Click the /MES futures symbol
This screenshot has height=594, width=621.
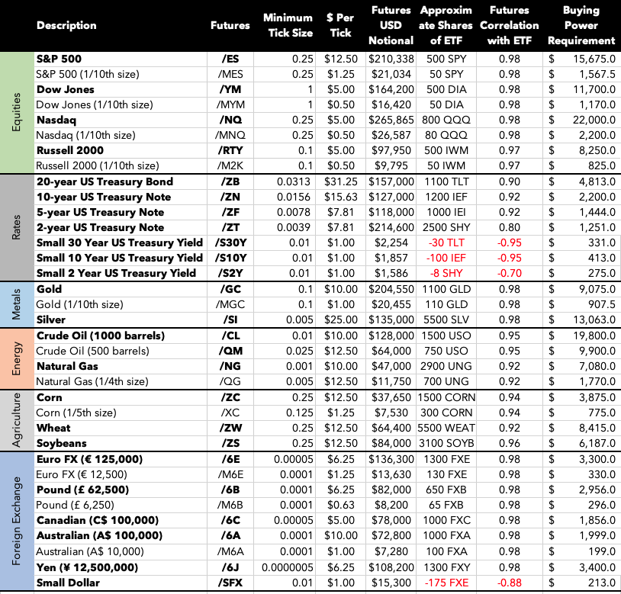[x=230, y=74]
